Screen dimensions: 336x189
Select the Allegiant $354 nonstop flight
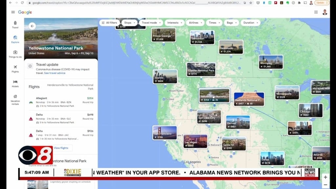[x=61, y=102]
